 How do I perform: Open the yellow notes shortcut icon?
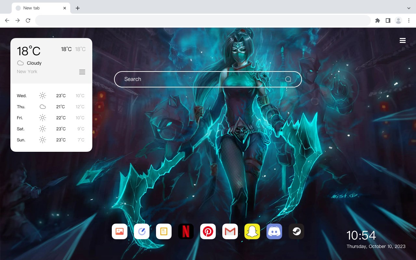[x=164, y=231]
